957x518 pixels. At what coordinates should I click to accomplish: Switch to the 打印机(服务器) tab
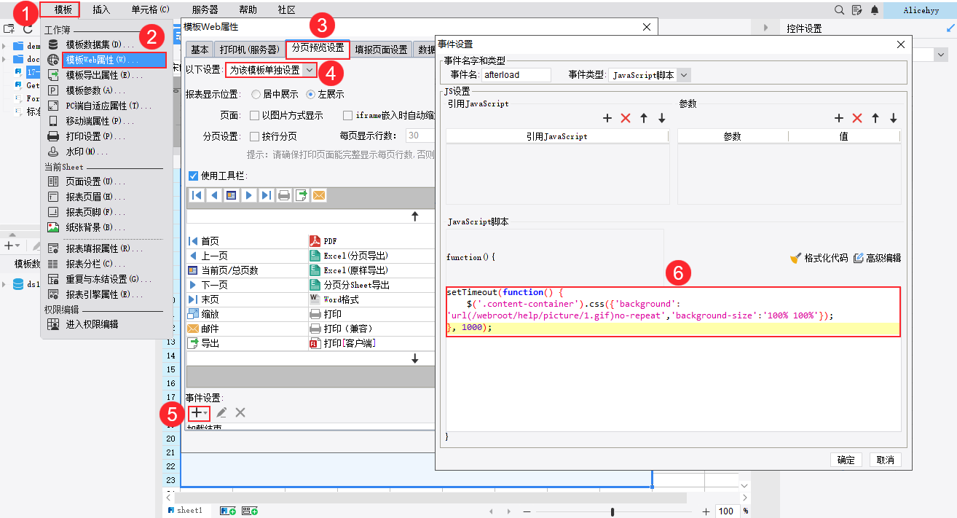(249, 50)
